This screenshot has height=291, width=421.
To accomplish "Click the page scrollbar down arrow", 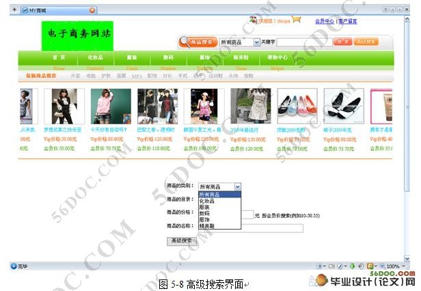I will coord(407,259).
